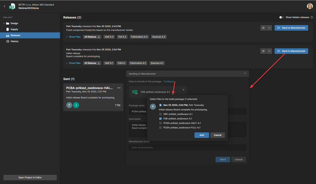
Task: Open the user profile avatar
Action: coord(310,6)
